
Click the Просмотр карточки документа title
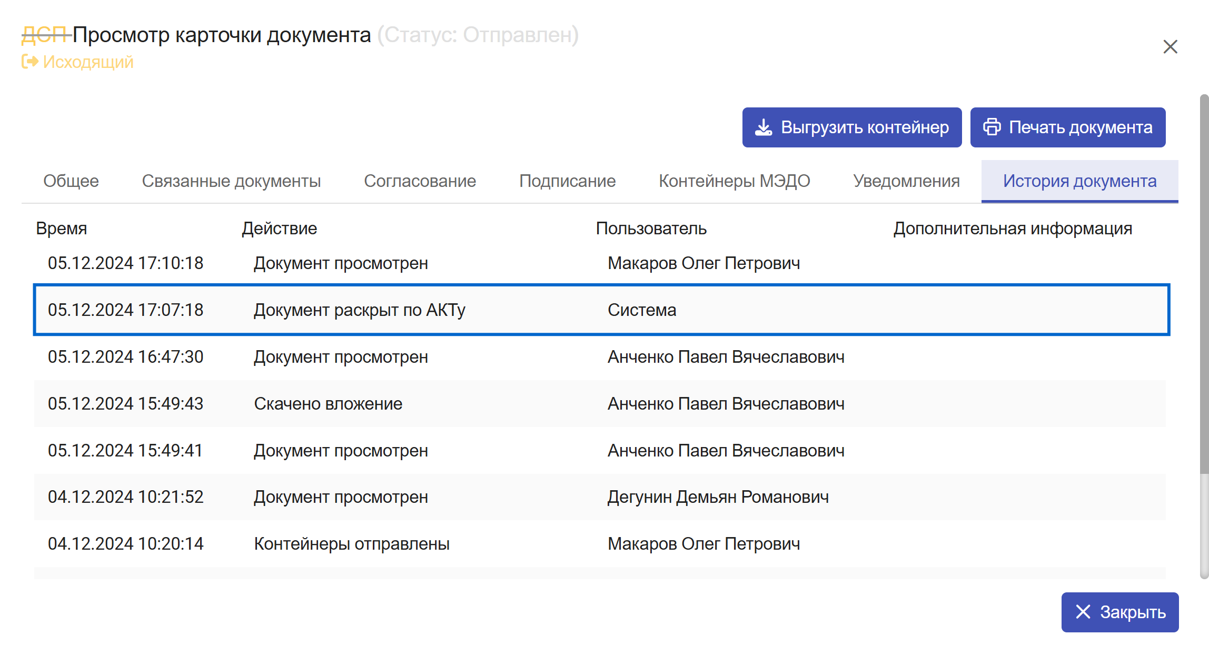pos(222,35)
